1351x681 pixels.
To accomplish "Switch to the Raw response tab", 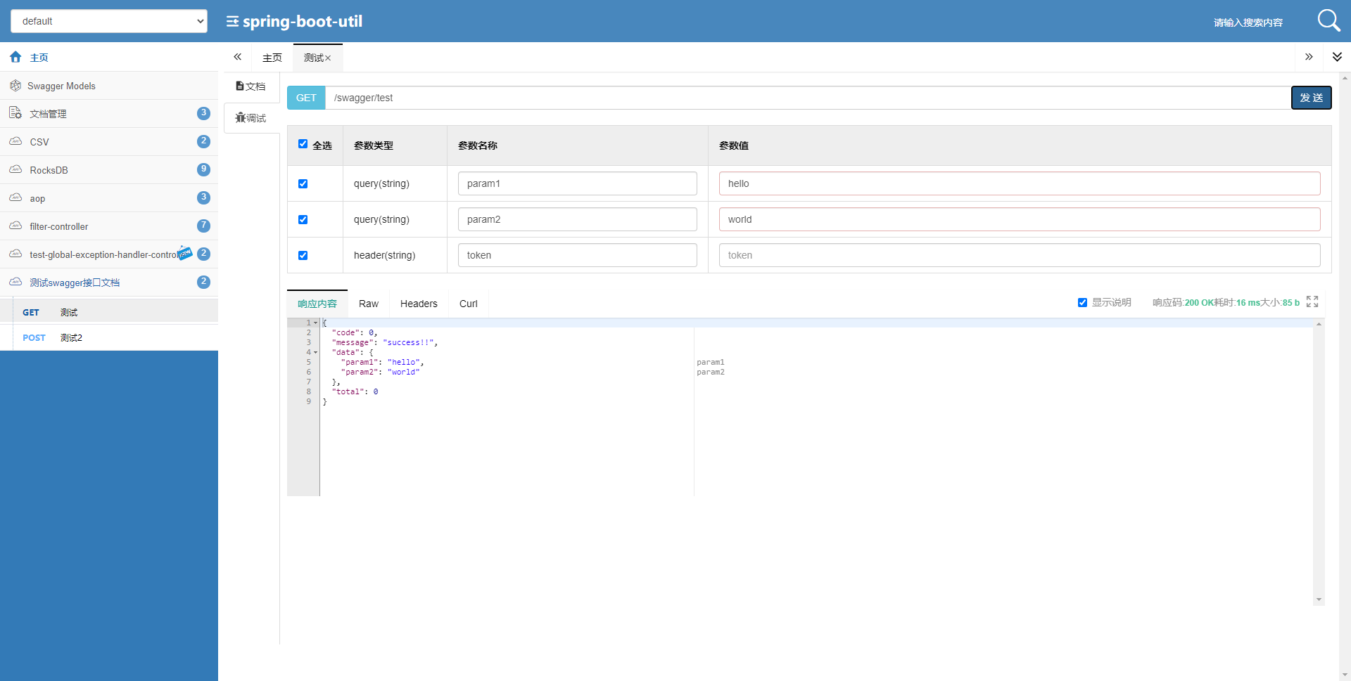I will [x=368, y=303].
